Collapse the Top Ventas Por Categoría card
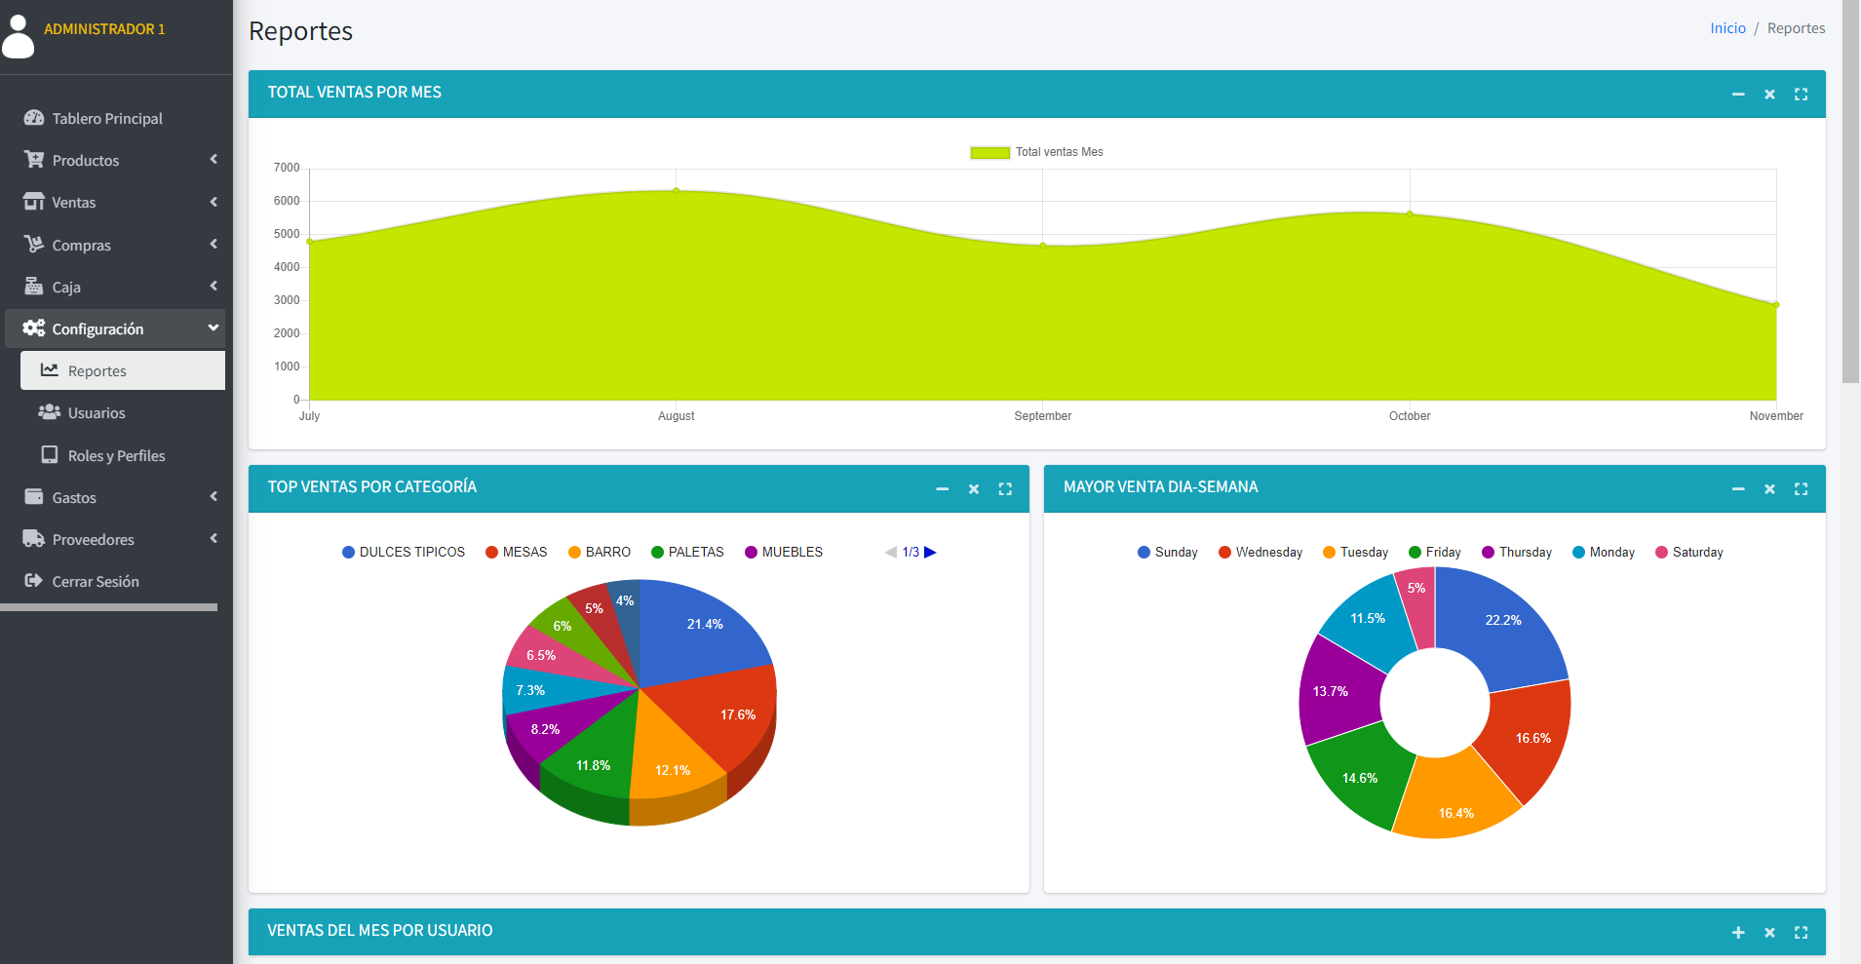This screenshot has height=964, width=1861. (x=943, y=489)
